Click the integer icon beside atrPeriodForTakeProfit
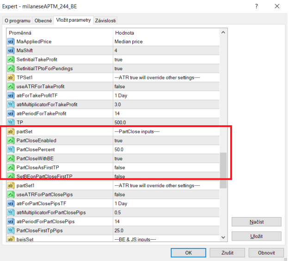Image resolution: width=289 pixels, height=261 pixels. click(11, 114)
